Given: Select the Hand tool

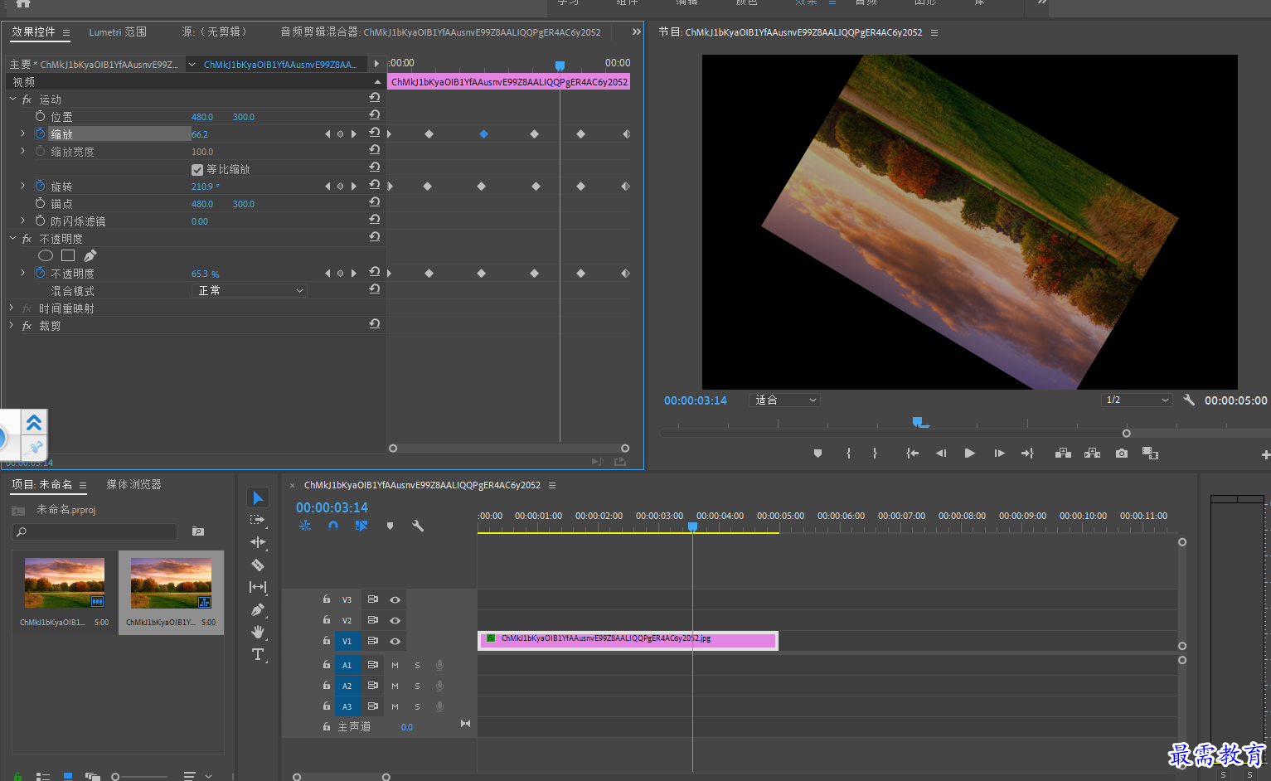Looking at the screenshot, I should click(x=258, y=632).
